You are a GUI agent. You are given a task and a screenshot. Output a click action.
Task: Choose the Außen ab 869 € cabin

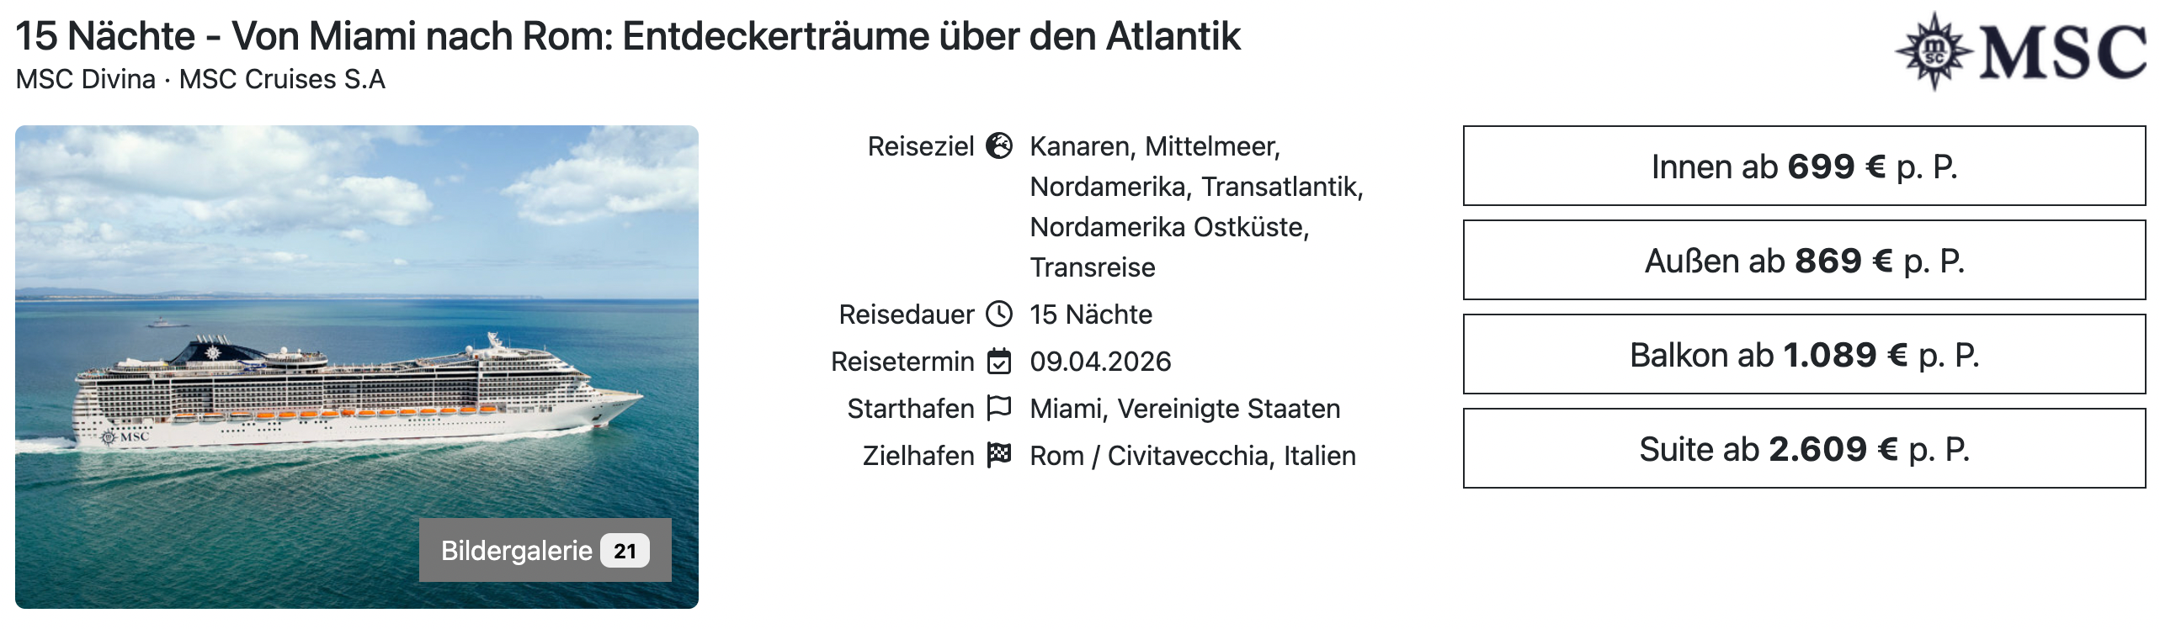1804,261
